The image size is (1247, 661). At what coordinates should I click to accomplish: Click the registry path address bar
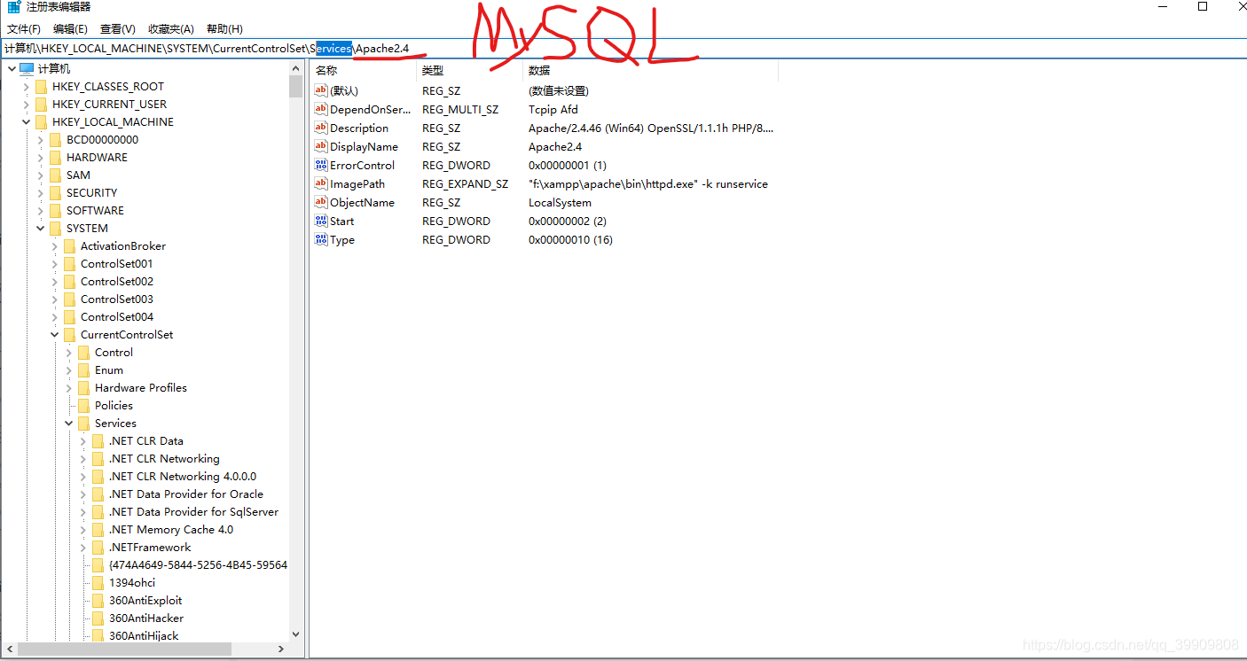623,48
